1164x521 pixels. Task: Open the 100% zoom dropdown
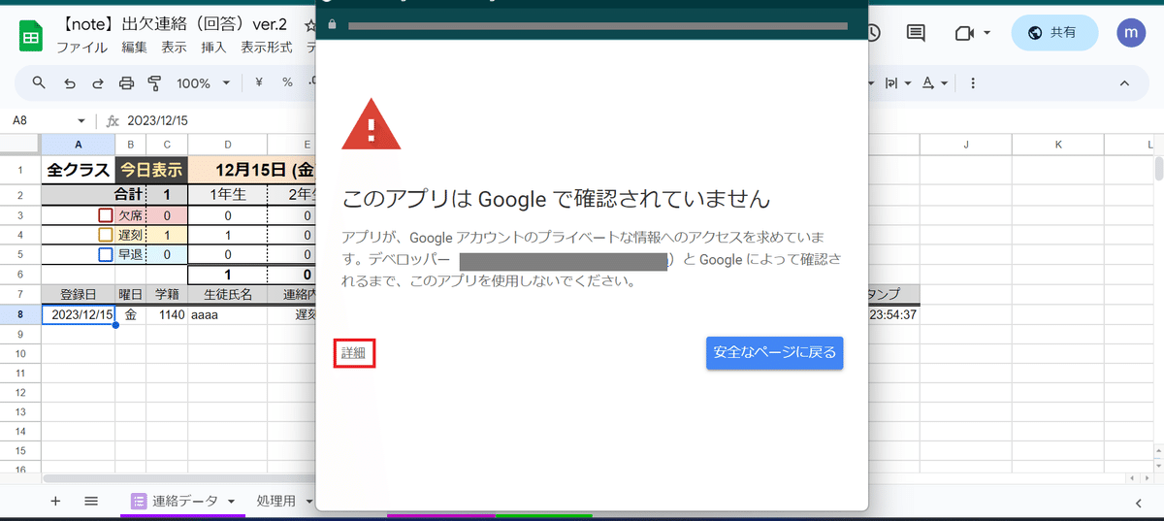(x=203, y=83)
